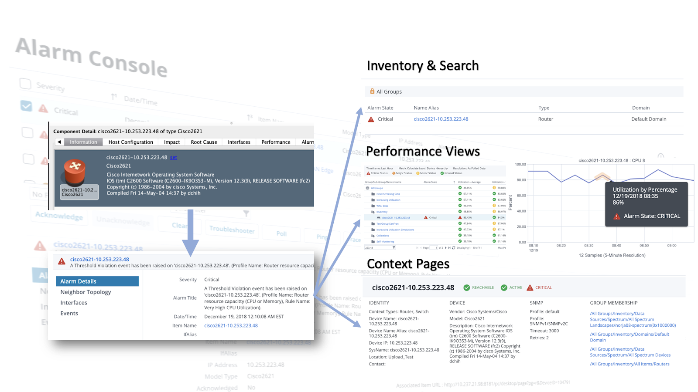Open the All Spectrum Devices group link
698x392 pixels.
click(630, 352)
